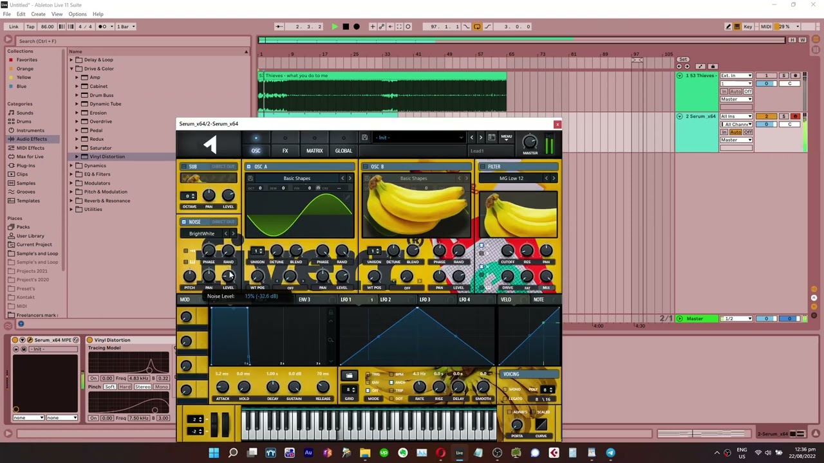Expand the Reverb & Resonance folder
This screenshot has width=824, height=463.
[71, 201]
